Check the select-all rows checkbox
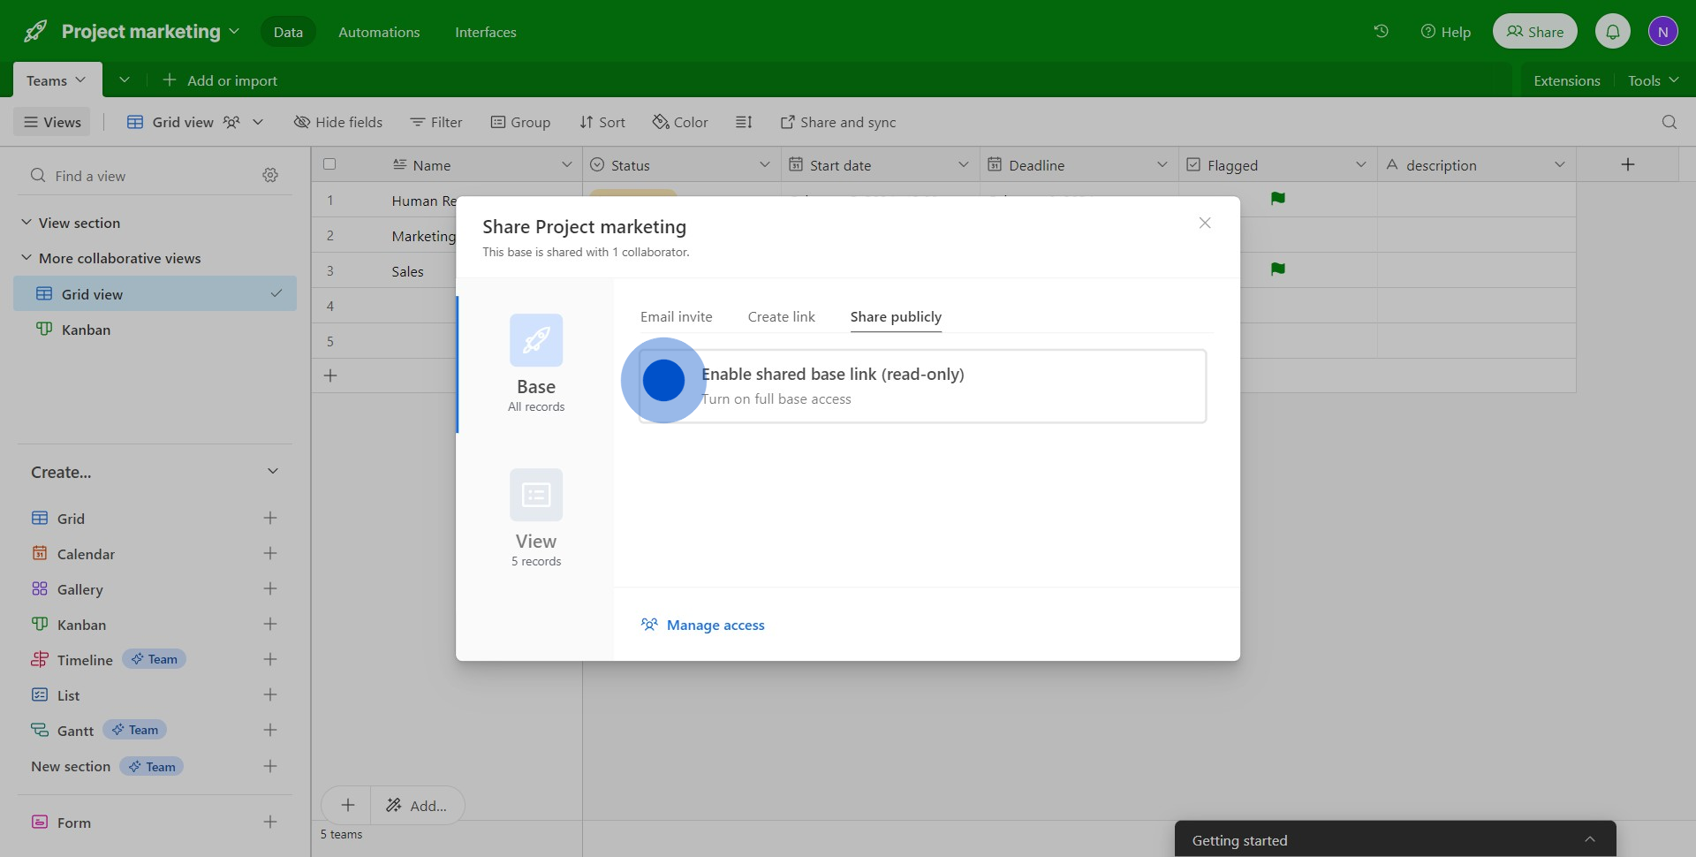 click(x=329, y=164)
